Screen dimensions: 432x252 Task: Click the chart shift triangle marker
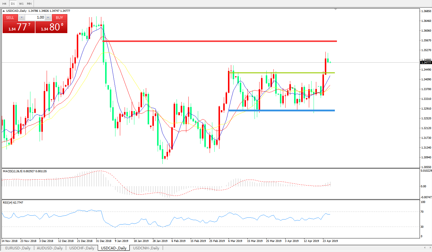335,9
